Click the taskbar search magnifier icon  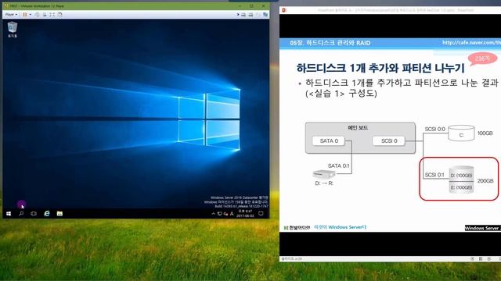coord(21,213)
